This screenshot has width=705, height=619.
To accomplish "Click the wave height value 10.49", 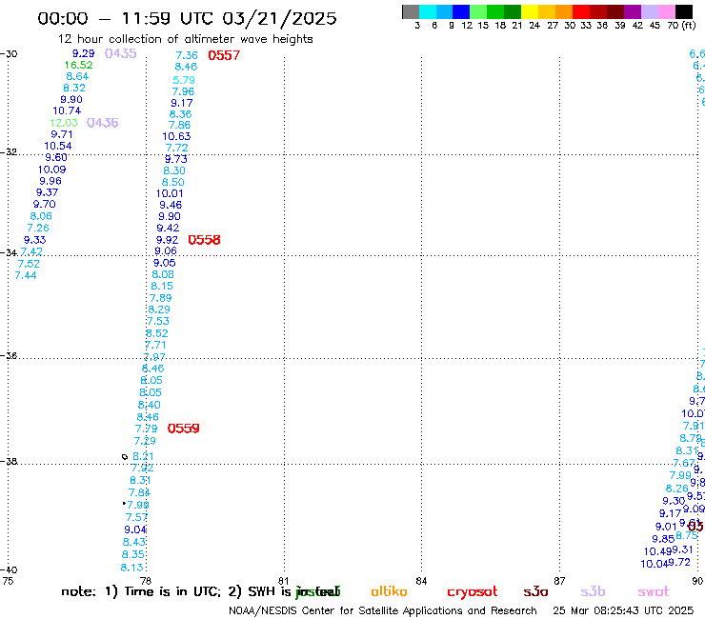I will [657, 551].
